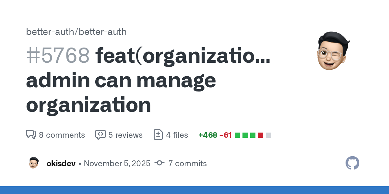Click the comments speech bubble icon
The width and height of the screenshot is (389, 194).
(31, 135)
